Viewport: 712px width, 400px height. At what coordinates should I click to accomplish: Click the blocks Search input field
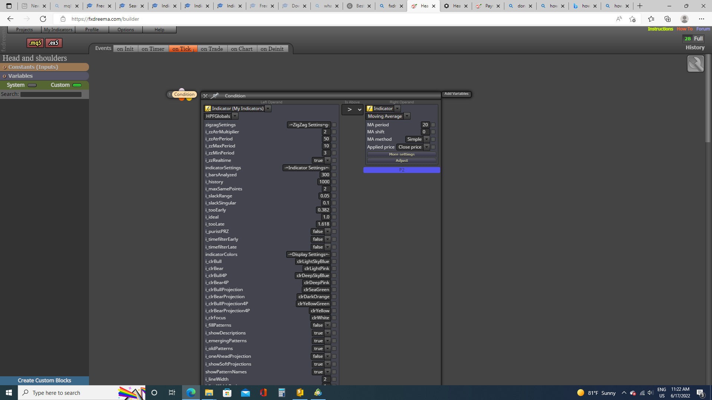pyautogui.click(x=51, y=94)
